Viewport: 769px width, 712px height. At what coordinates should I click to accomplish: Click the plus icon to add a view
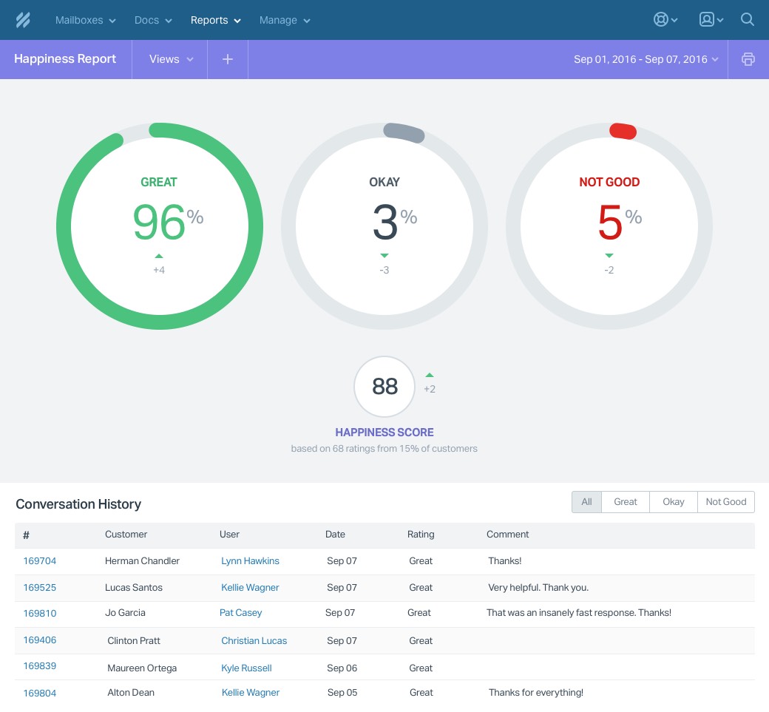(x=227, y=59)
